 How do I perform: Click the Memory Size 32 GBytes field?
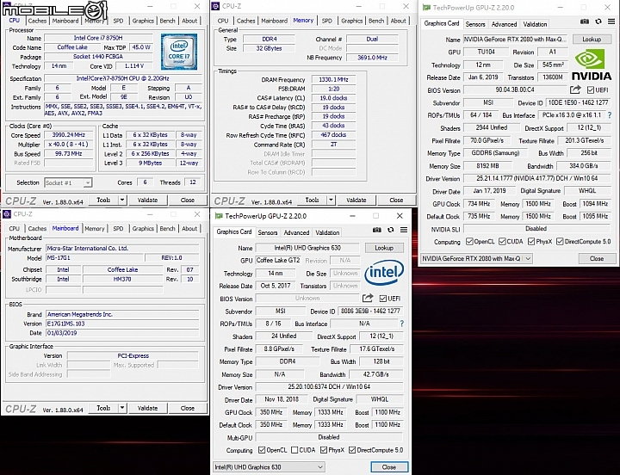269,48
